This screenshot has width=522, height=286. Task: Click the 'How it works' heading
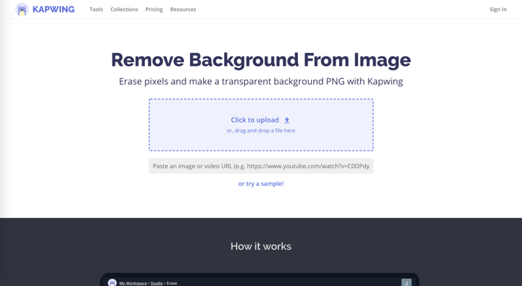point(261,246)
